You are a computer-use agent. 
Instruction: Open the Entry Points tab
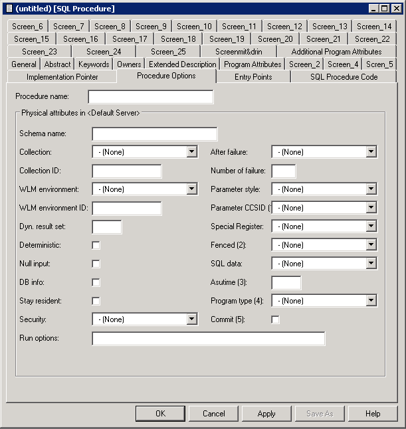pos(254,77)
